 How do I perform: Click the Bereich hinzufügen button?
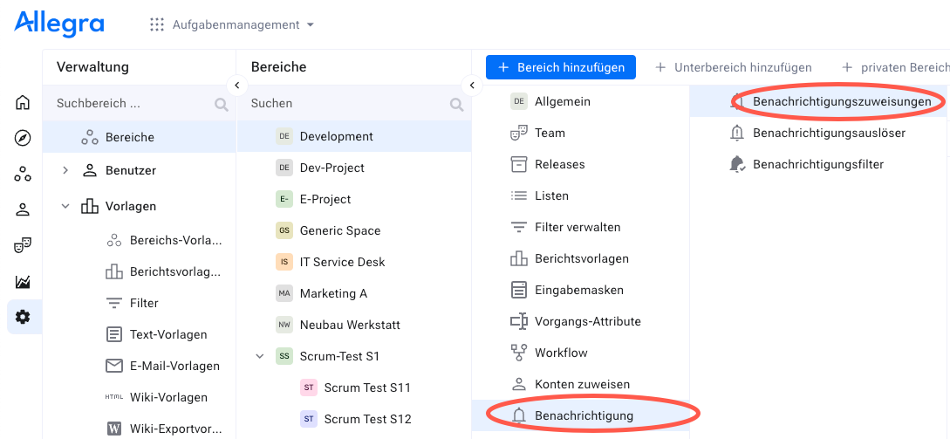561,67
